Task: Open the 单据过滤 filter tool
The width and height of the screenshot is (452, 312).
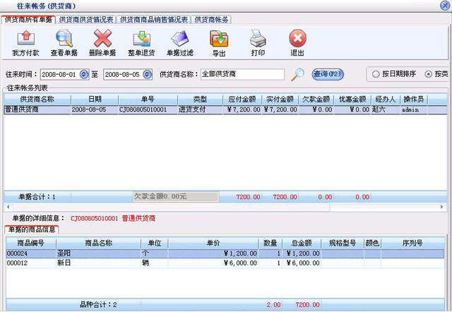Action: 179,40
